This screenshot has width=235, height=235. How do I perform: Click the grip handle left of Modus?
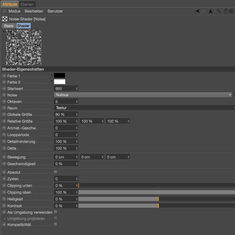4,11
